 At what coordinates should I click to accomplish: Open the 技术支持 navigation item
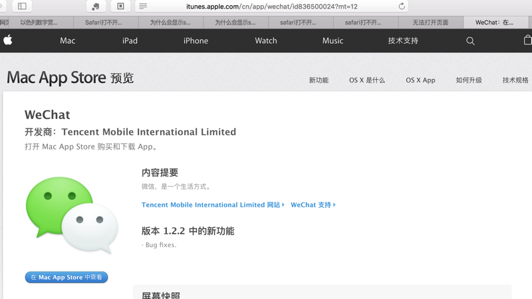pos(403,41)
